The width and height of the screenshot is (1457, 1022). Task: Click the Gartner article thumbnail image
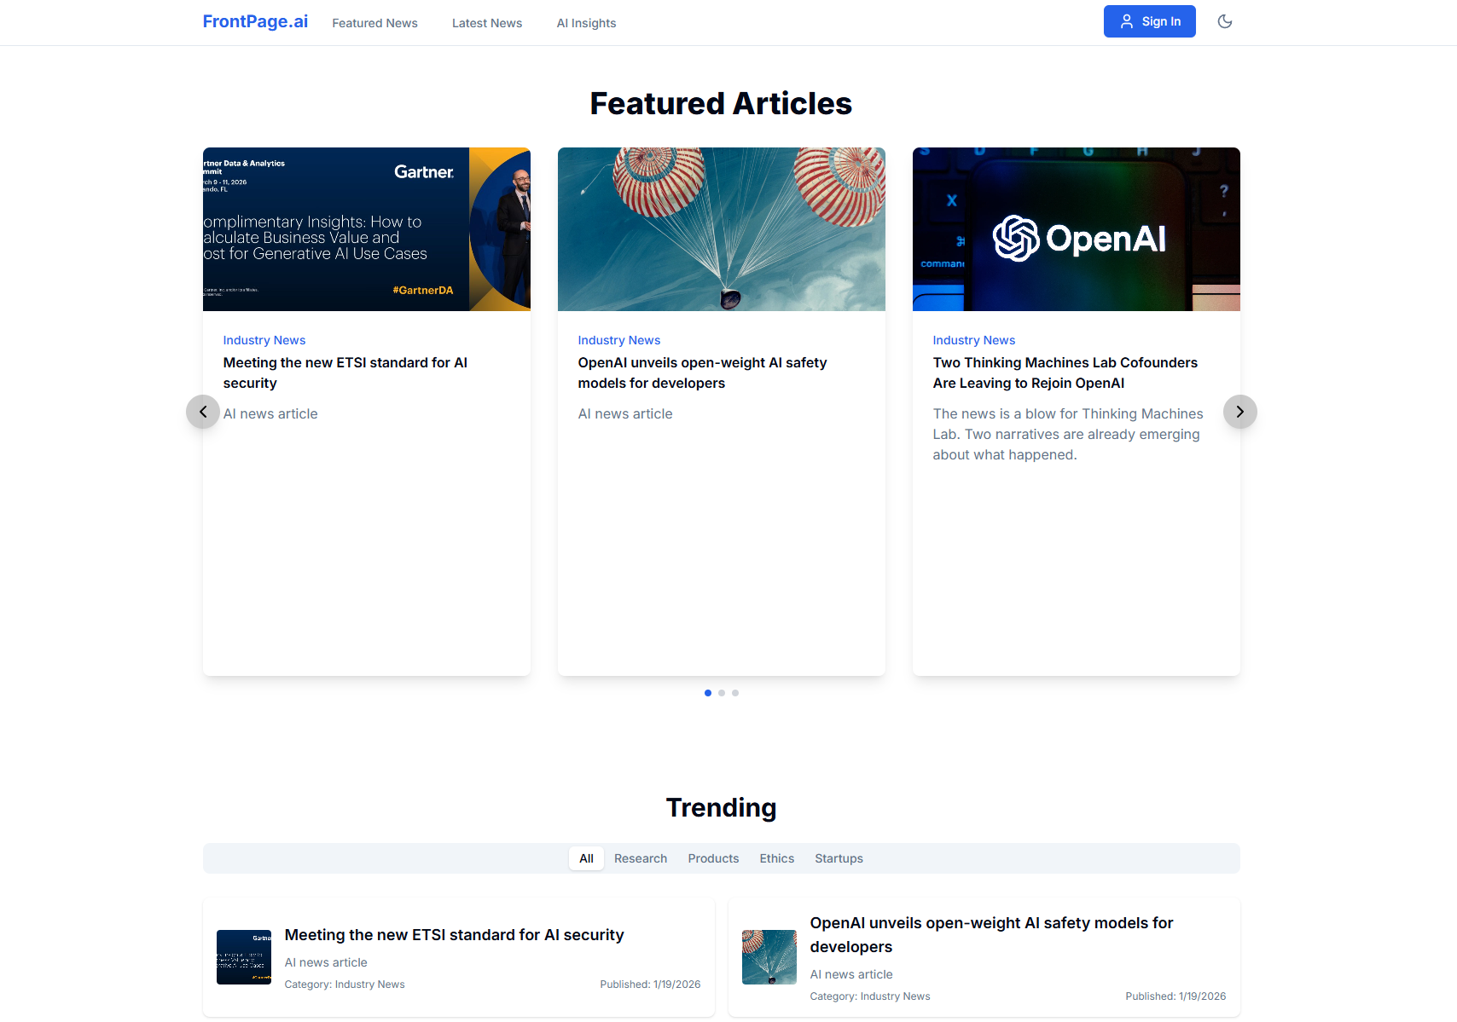(366, 228)
